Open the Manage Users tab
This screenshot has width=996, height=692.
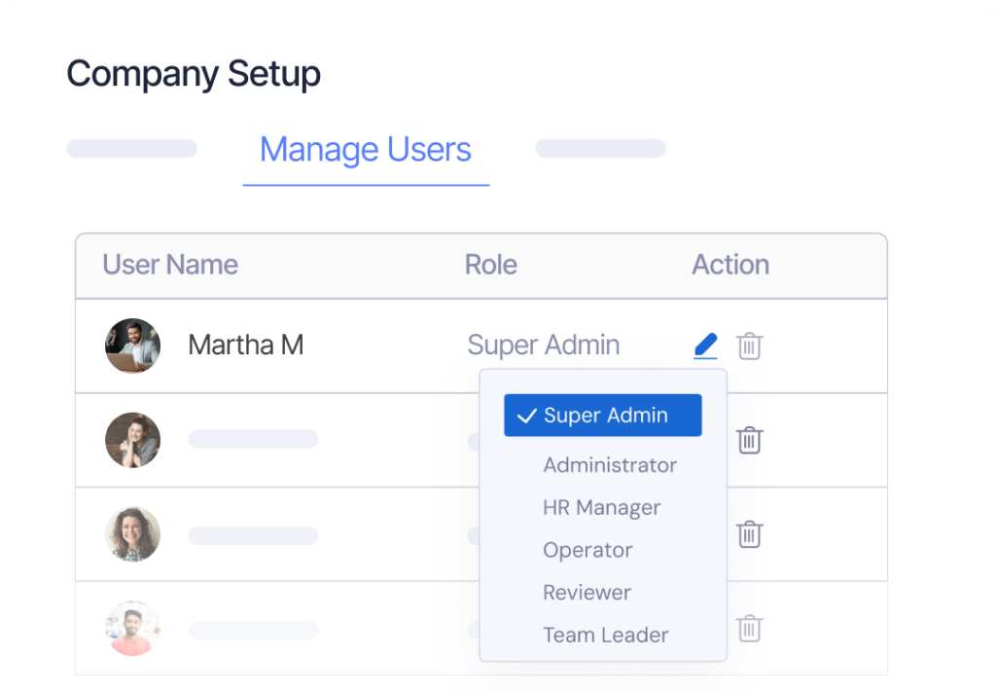click(366, 150)
